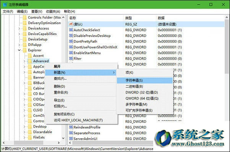Select the FileExts folder icon

point(30,137)
